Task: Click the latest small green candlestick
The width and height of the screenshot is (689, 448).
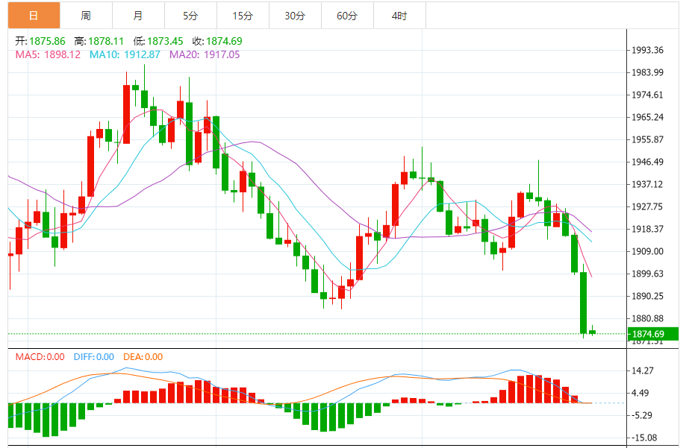Action: click(592, 332)
